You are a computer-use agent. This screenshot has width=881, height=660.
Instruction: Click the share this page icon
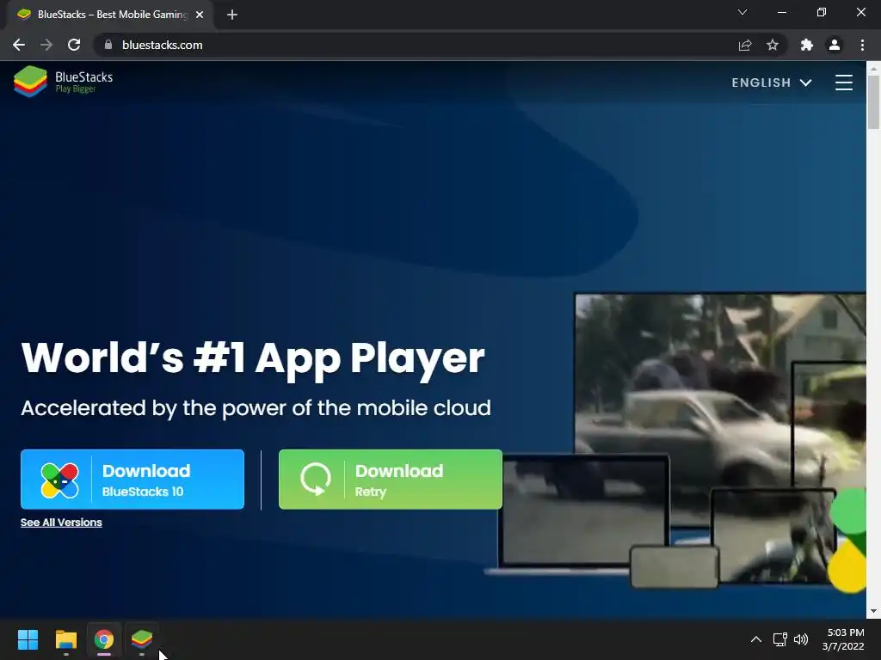[744, 45]
